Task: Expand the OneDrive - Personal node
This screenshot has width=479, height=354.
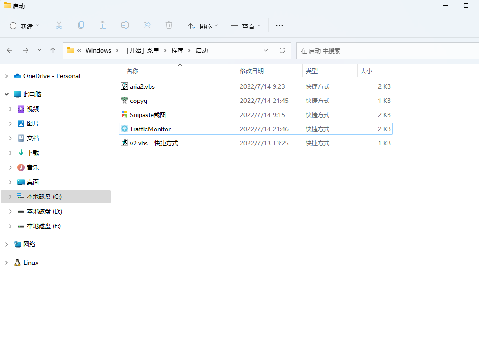Action: 6,76
